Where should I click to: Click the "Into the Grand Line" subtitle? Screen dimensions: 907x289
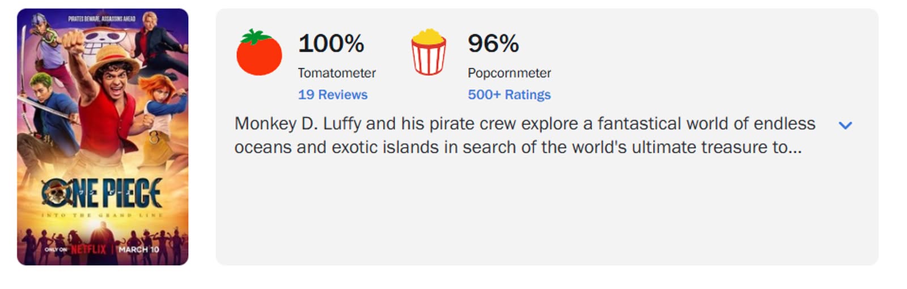102,215
